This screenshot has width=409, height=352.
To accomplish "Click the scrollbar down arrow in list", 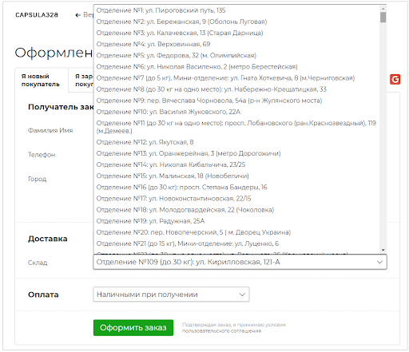I will 383,250.
